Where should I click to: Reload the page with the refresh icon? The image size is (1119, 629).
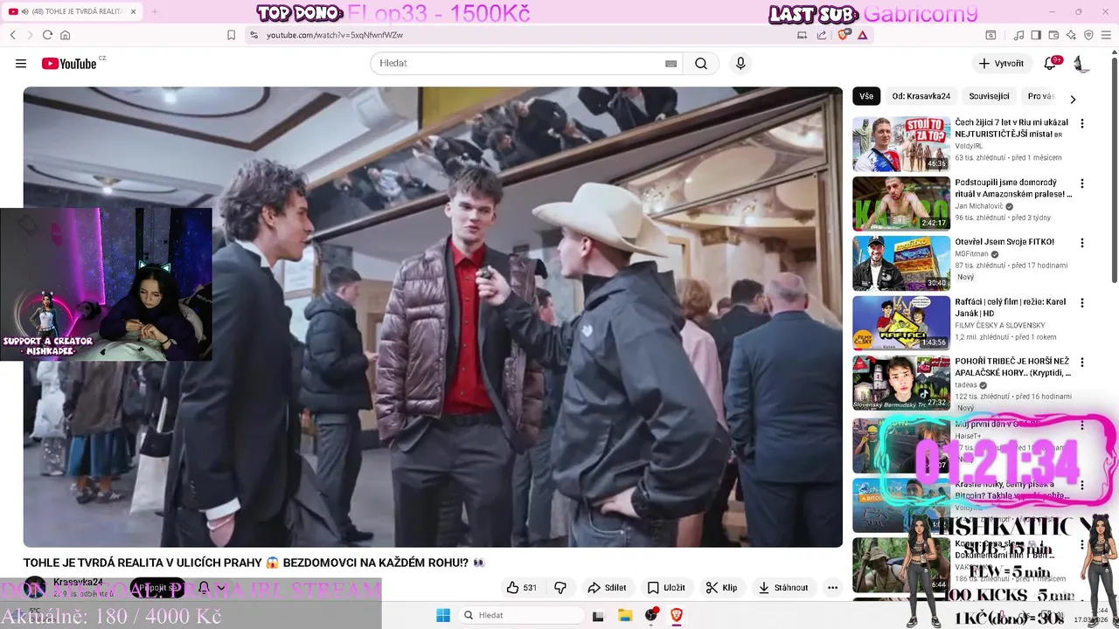point(47,35)
